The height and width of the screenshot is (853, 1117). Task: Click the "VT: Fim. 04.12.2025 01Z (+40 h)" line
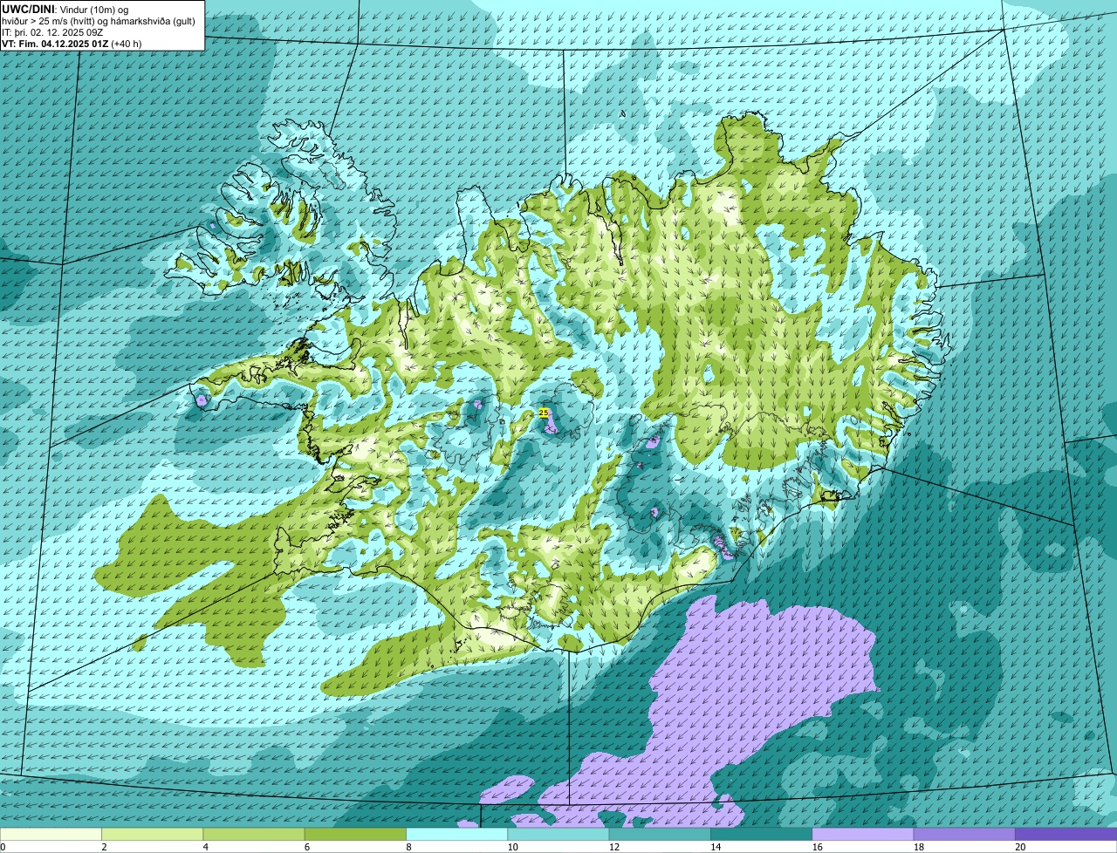pos(72,43)
